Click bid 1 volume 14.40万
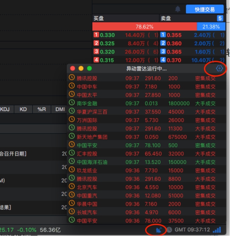The image size is (230, 236). [135, 35]
